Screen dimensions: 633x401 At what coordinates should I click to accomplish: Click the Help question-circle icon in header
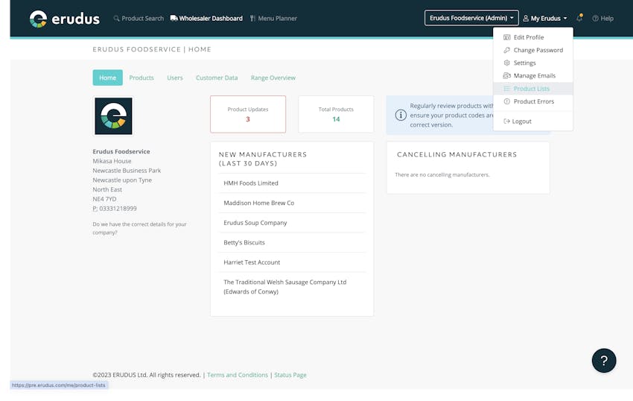tap(596, 18)
